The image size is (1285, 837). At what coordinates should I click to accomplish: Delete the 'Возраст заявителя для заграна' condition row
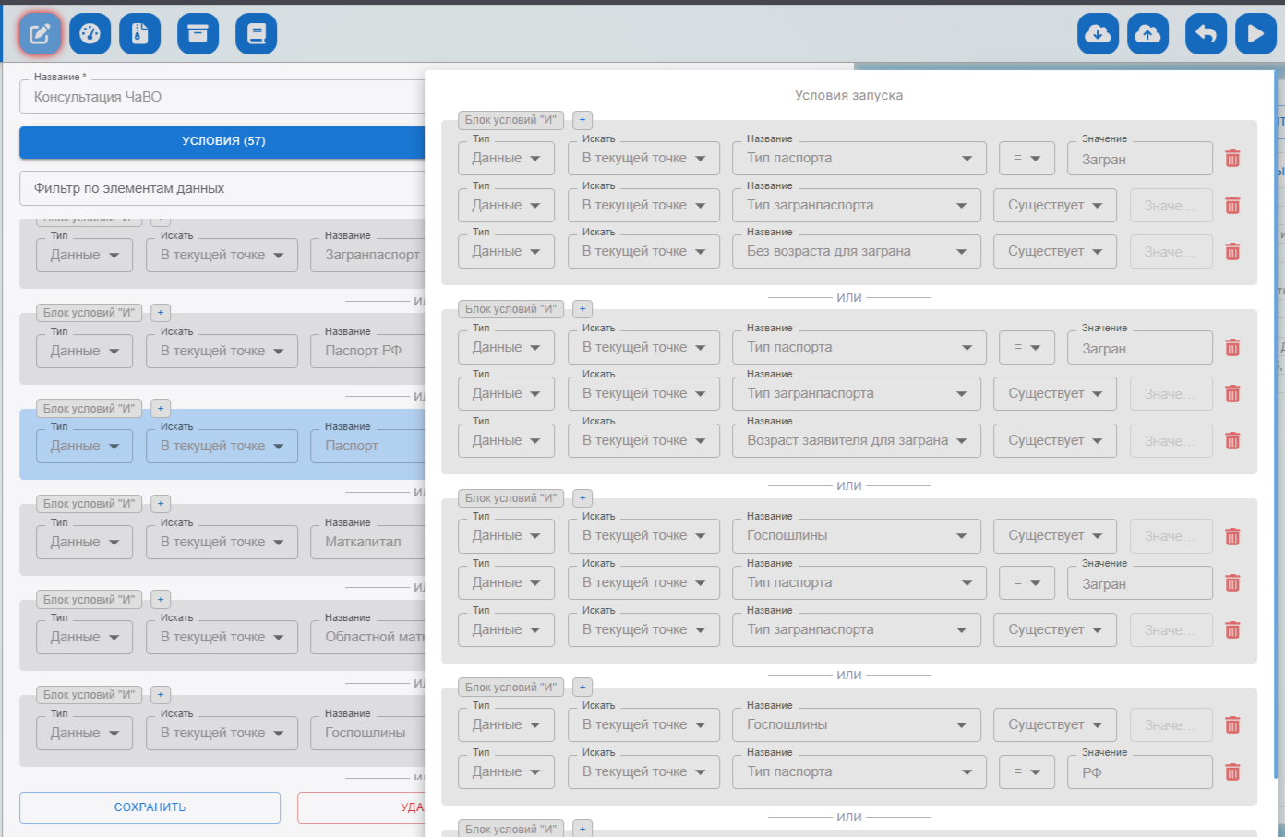click(x=1232, y=441)
